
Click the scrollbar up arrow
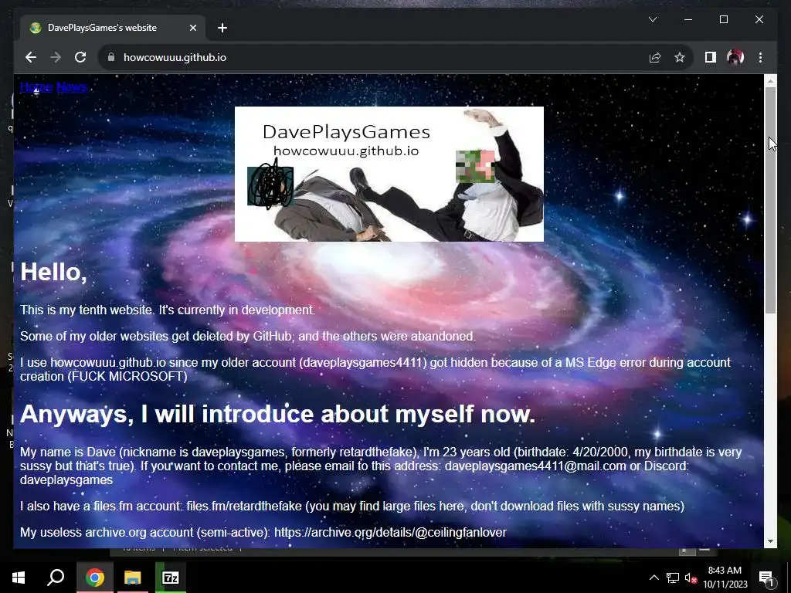click(770, 80)
